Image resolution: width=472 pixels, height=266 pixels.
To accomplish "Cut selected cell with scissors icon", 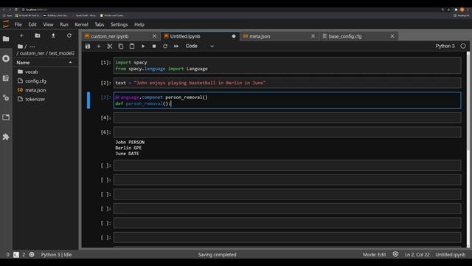I will tap(110, 46).
